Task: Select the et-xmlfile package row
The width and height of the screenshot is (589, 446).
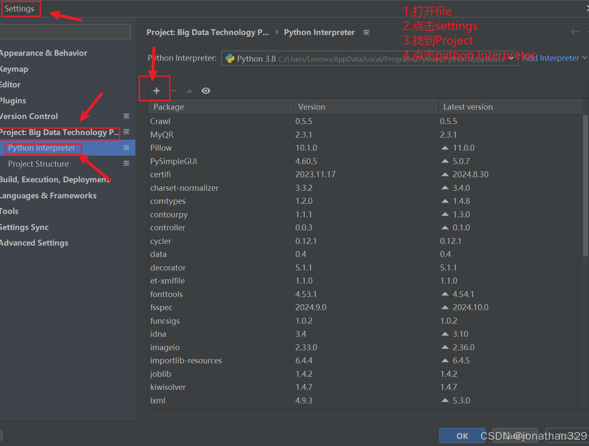Action: tap(365, 281)
